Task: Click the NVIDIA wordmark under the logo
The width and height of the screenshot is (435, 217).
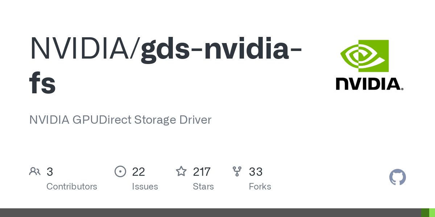Action: [369, 84]
